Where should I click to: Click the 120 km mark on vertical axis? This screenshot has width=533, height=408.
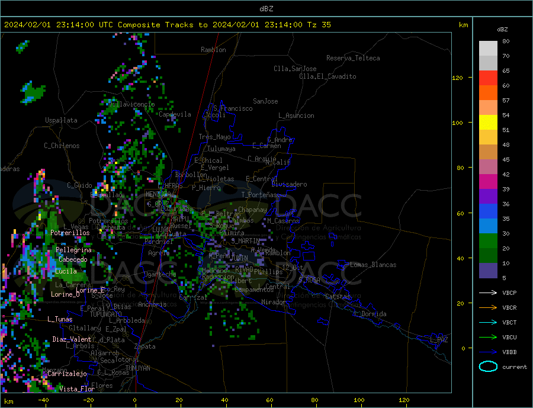tap(458, 78)
